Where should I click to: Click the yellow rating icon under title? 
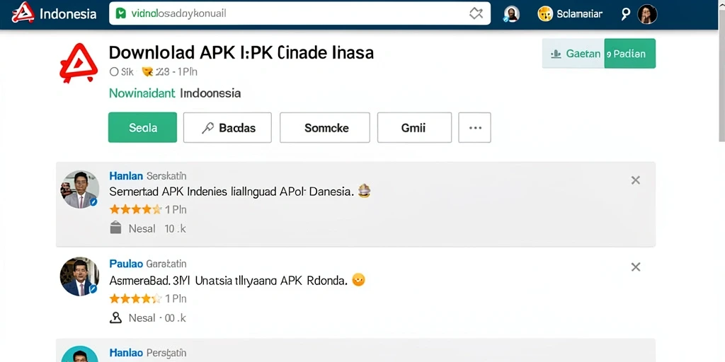(147, 71)
